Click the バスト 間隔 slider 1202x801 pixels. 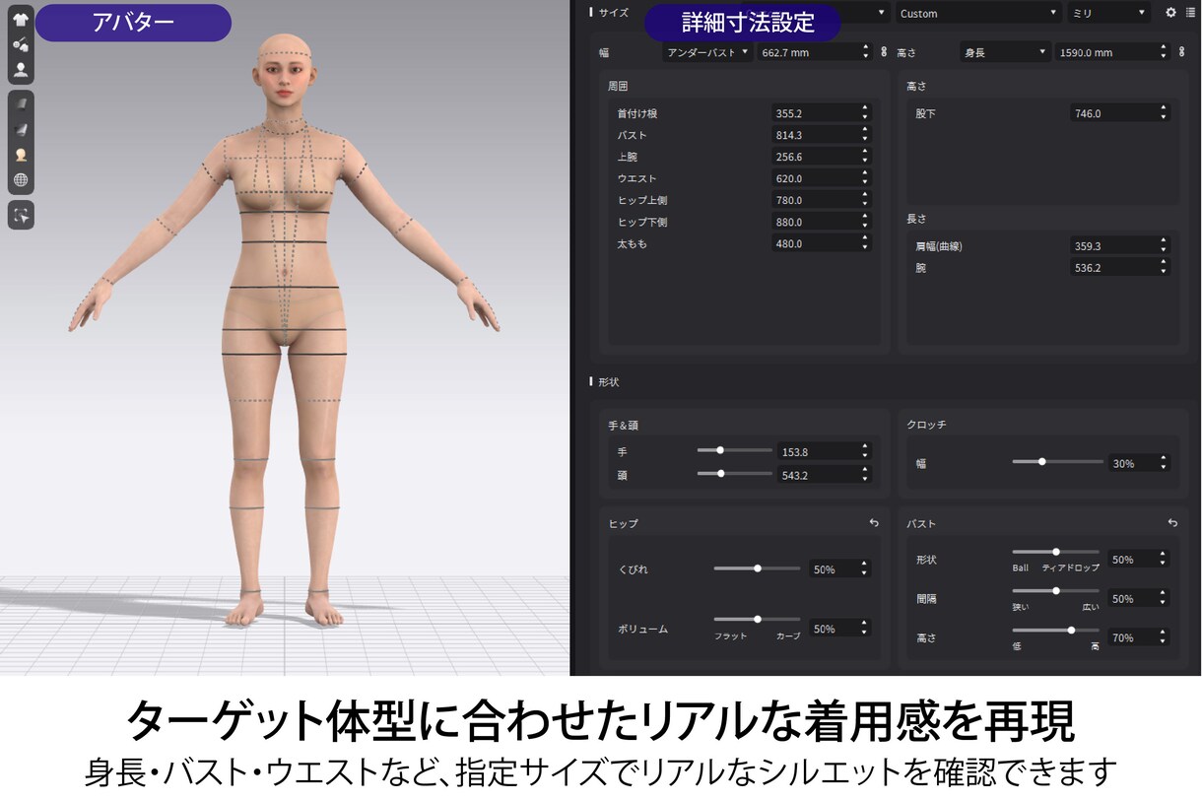1055,591
